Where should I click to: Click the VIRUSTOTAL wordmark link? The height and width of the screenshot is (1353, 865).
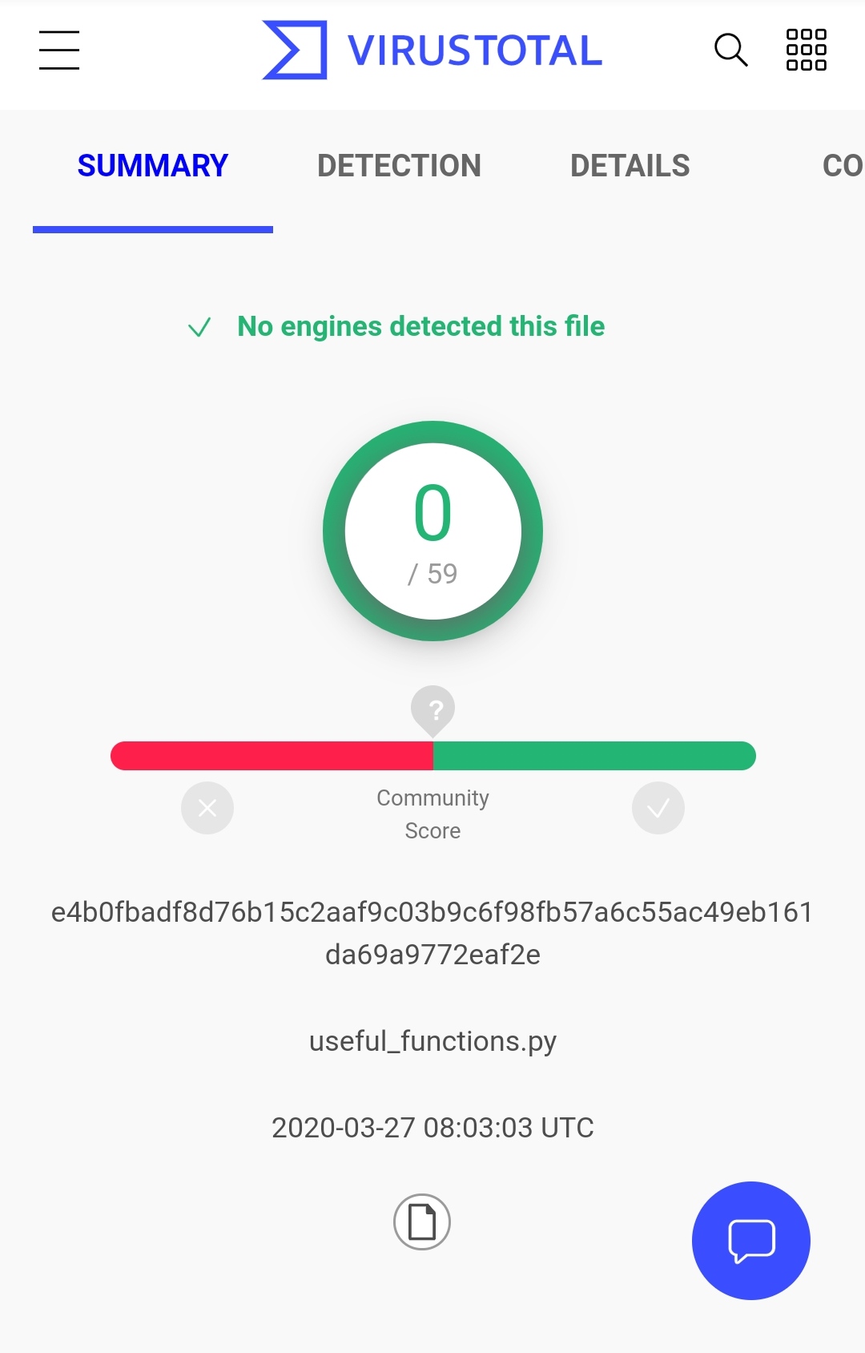click(x=474, y=50)
